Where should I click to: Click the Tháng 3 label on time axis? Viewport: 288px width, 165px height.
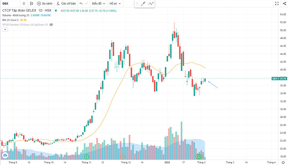point(230,162)
